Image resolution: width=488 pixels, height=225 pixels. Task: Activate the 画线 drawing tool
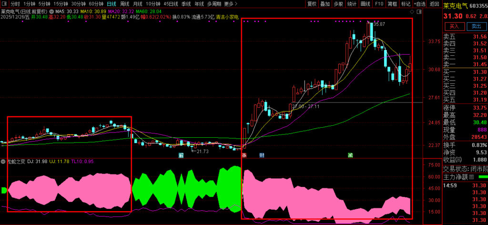366,4
